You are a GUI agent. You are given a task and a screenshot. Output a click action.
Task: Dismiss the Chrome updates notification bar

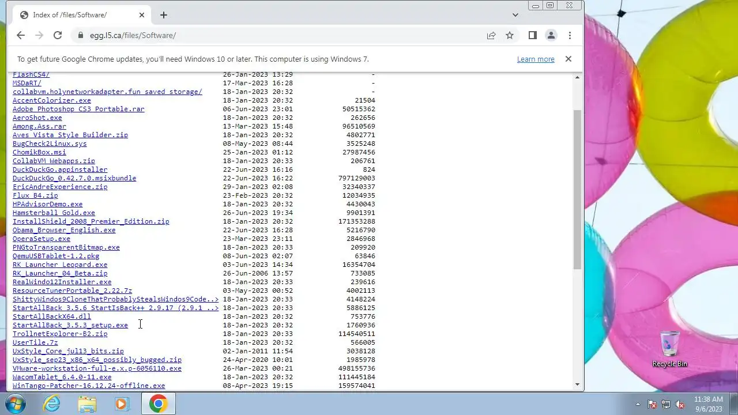568,59
